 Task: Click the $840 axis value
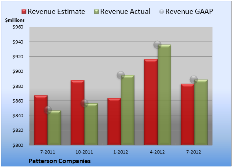[18, 116]
